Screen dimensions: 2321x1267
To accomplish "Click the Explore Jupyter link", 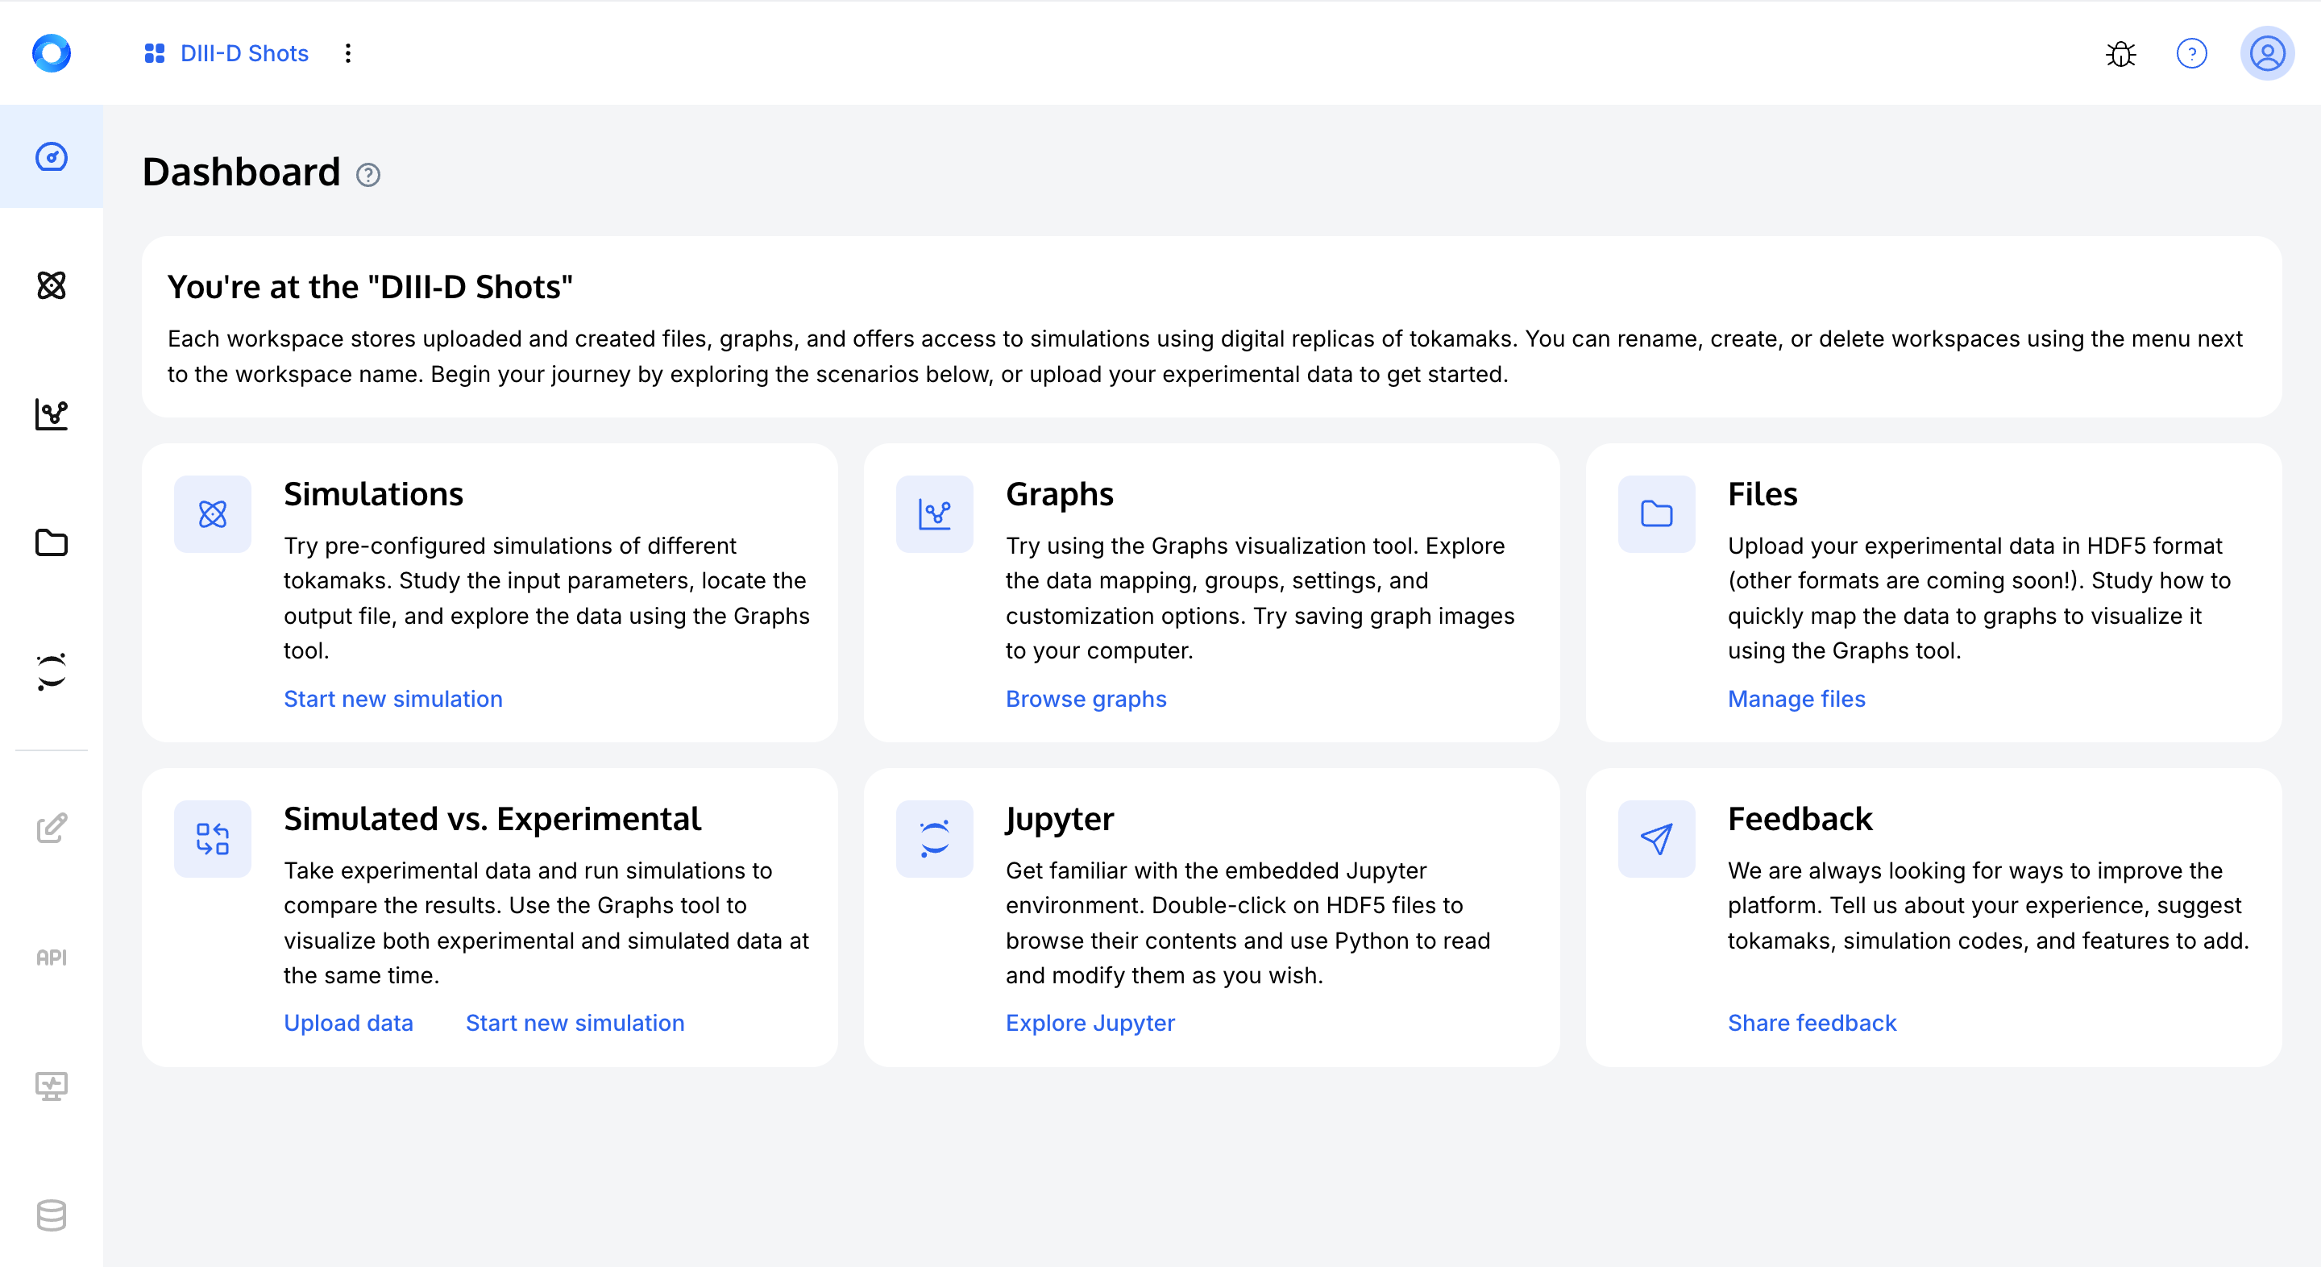I will click(1090, 1023).
